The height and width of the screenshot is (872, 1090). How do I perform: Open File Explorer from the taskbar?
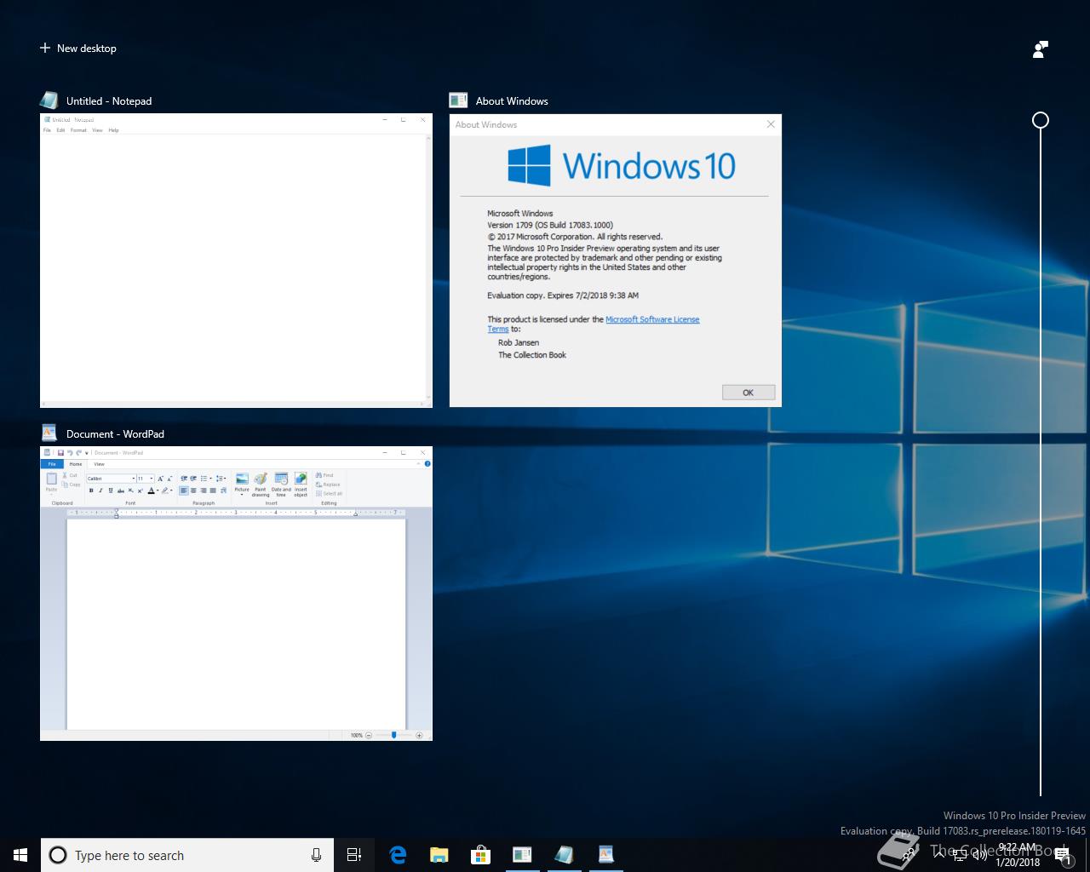coord(439,855)
